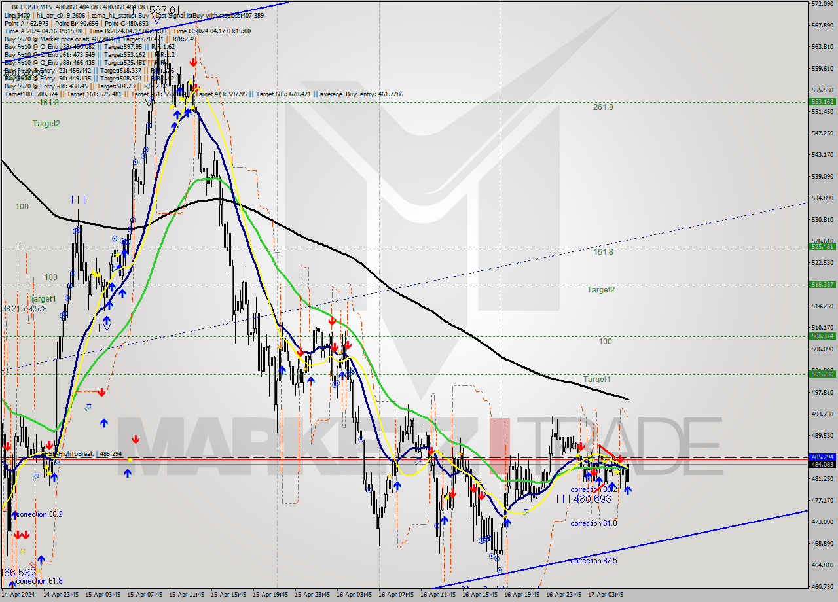Image resolution: width=838 pixels, height=602 pixels.
Task: Click the 477.170 price axis label
Action: [x=822, y=500]
